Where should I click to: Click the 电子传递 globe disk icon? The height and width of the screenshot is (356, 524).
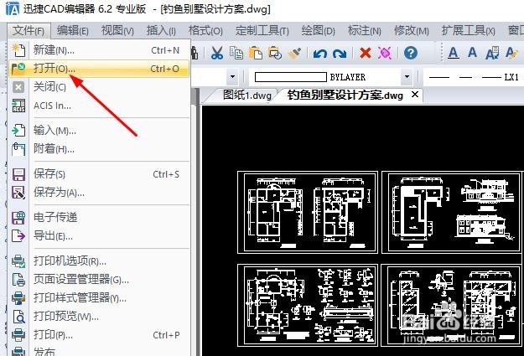18,218
